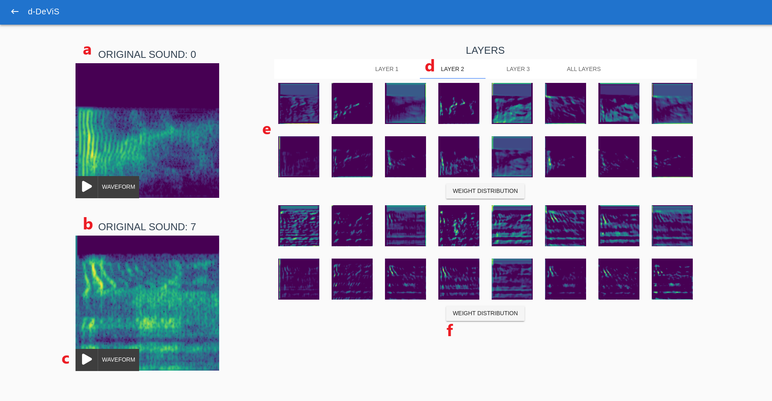Play original sound 0
This screenshot has width=772, height=401.
[x=87, y=187]
